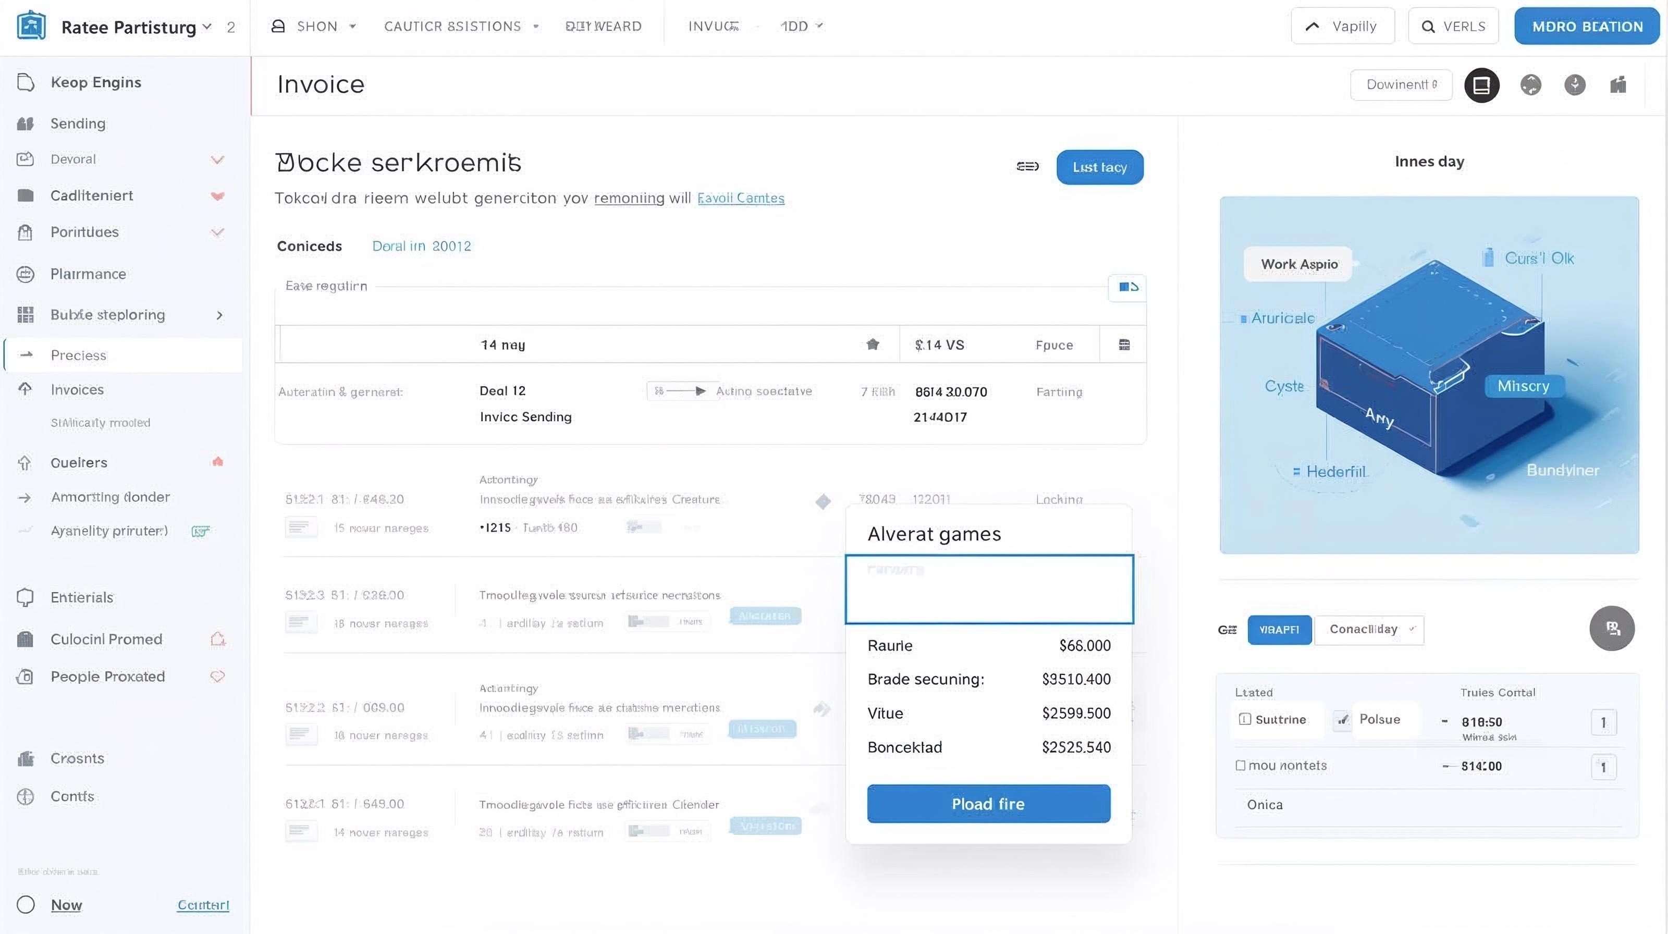The width and height of the screenshot is (1668, 934).
Task: Click the Pload fire button
Action: [989, 804]
